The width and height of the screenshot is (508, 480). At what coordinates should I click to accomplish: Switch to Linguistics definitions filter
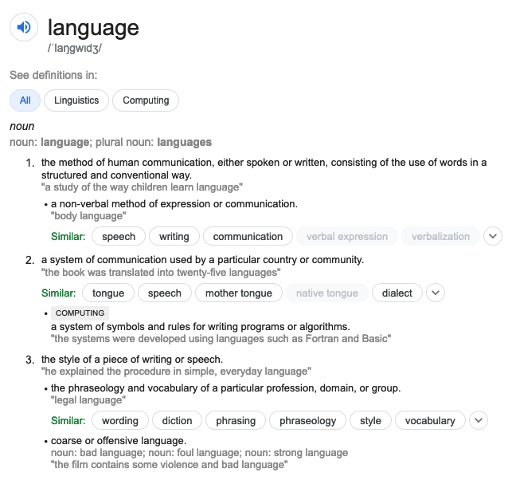(x=76, y=100)
